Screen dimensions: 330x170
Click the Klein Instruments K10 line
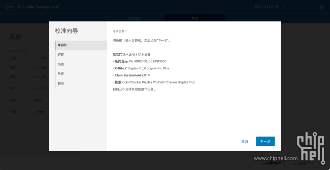click(131, 75)
